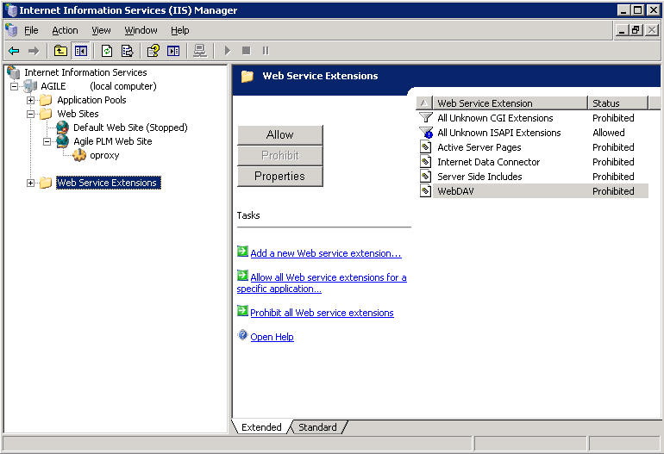The height and width of the screenshot is (454, 664).
Task: Select the WebDAV row text
Action: pyautogui.click(x=455, y=191)
